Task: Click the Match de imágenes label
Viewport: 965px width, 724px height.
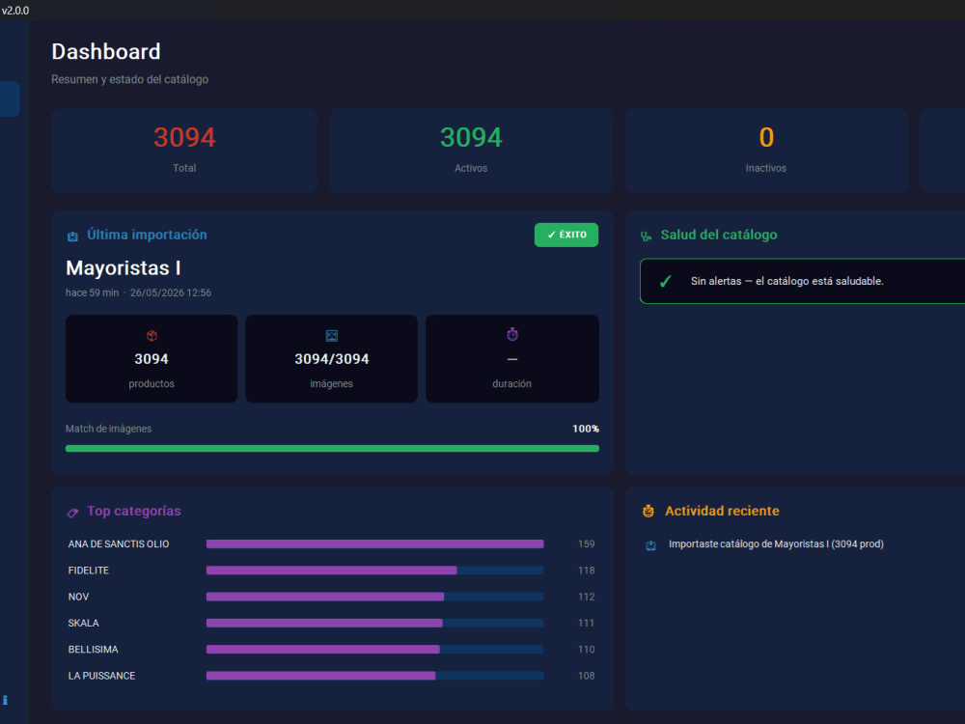Action: pos(108,430)
